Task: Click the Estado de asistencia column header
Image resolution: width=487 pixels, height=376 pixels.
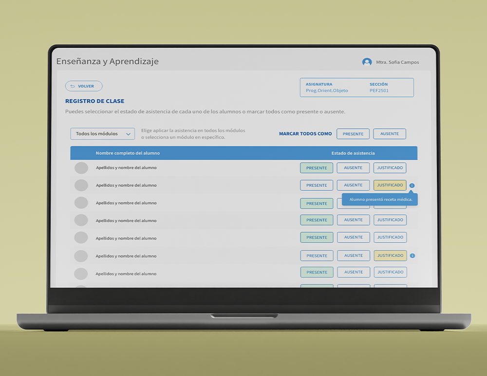Action: 353,153
